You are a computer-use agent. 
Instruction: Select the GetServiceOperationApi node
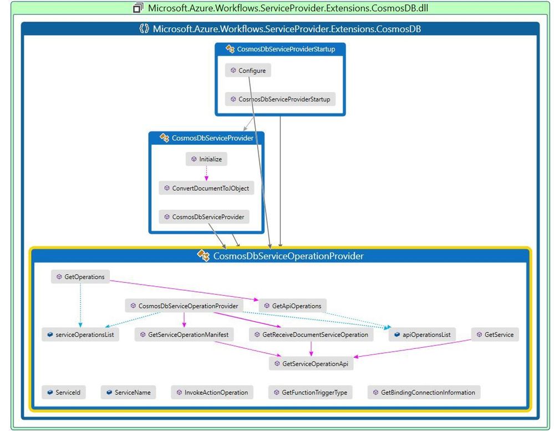click(x=311, y=363)
